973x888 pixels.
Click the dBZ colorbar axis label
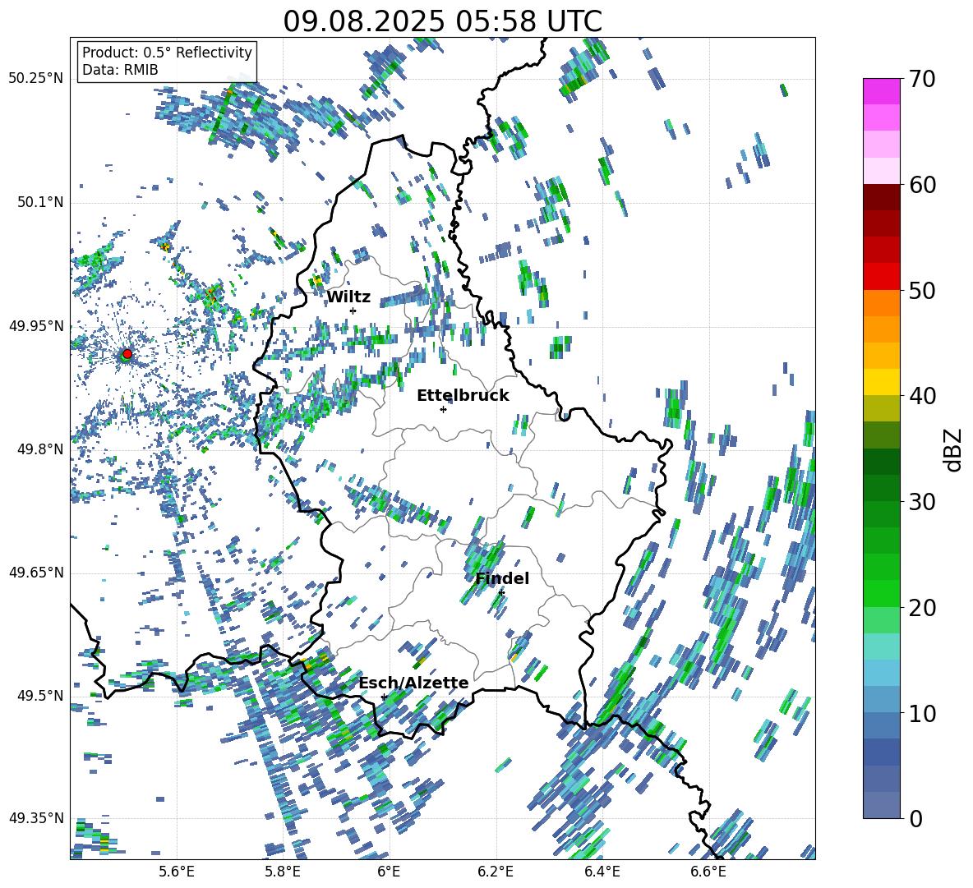pyautogui.click(x=952, y=449)
